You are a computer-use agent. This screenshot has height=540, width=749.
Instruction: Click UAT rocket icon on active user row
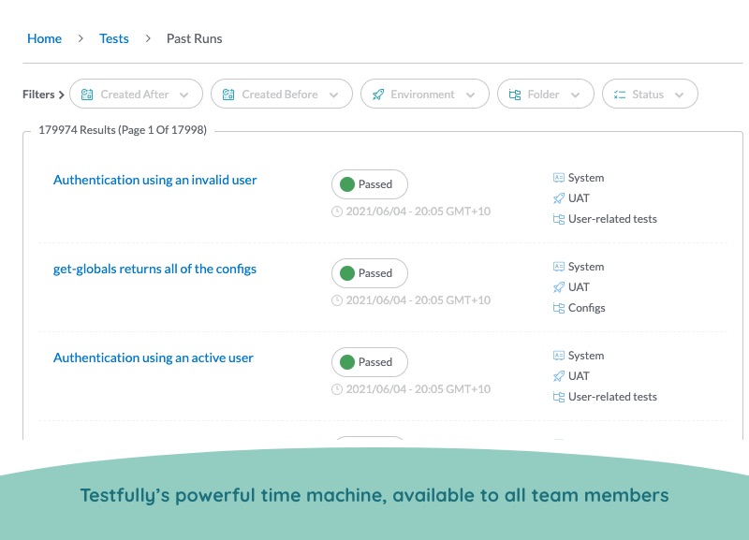pyautogui.click(x=559, y=376)
